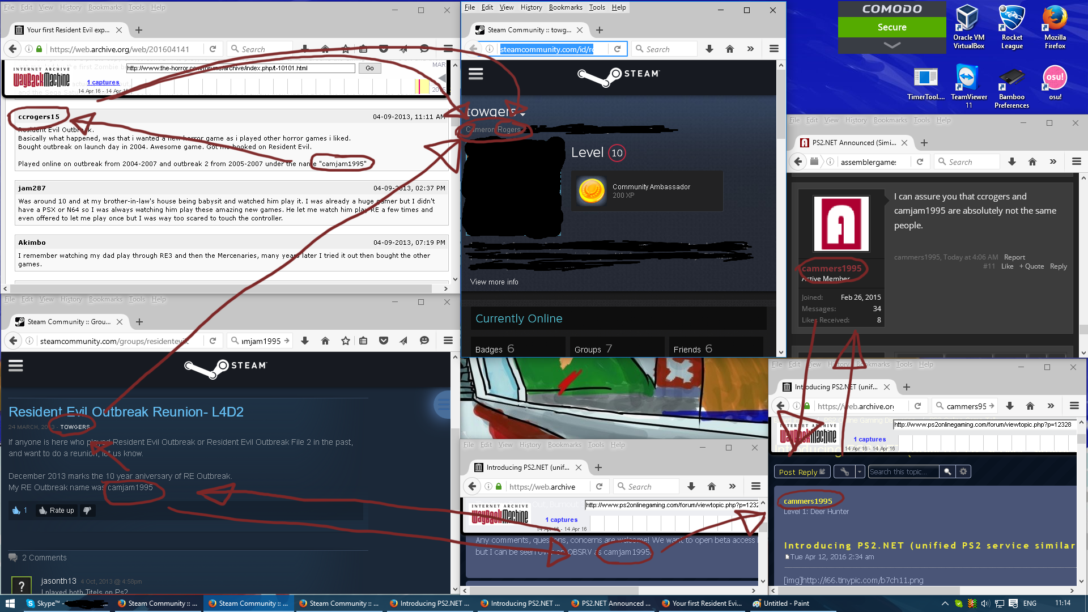1088x612 pixels.
Task: Click the Post Reply button
Action: click(x=802, y=471)
